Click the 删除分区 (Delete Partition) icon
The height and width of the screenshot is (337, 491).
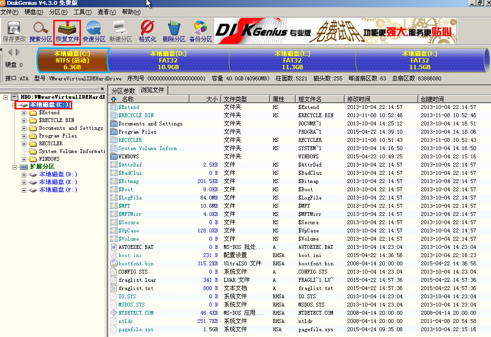(x=174, y=31)
